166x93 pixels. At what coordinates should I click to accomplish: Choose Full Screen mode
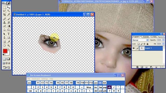pos(9,63)
